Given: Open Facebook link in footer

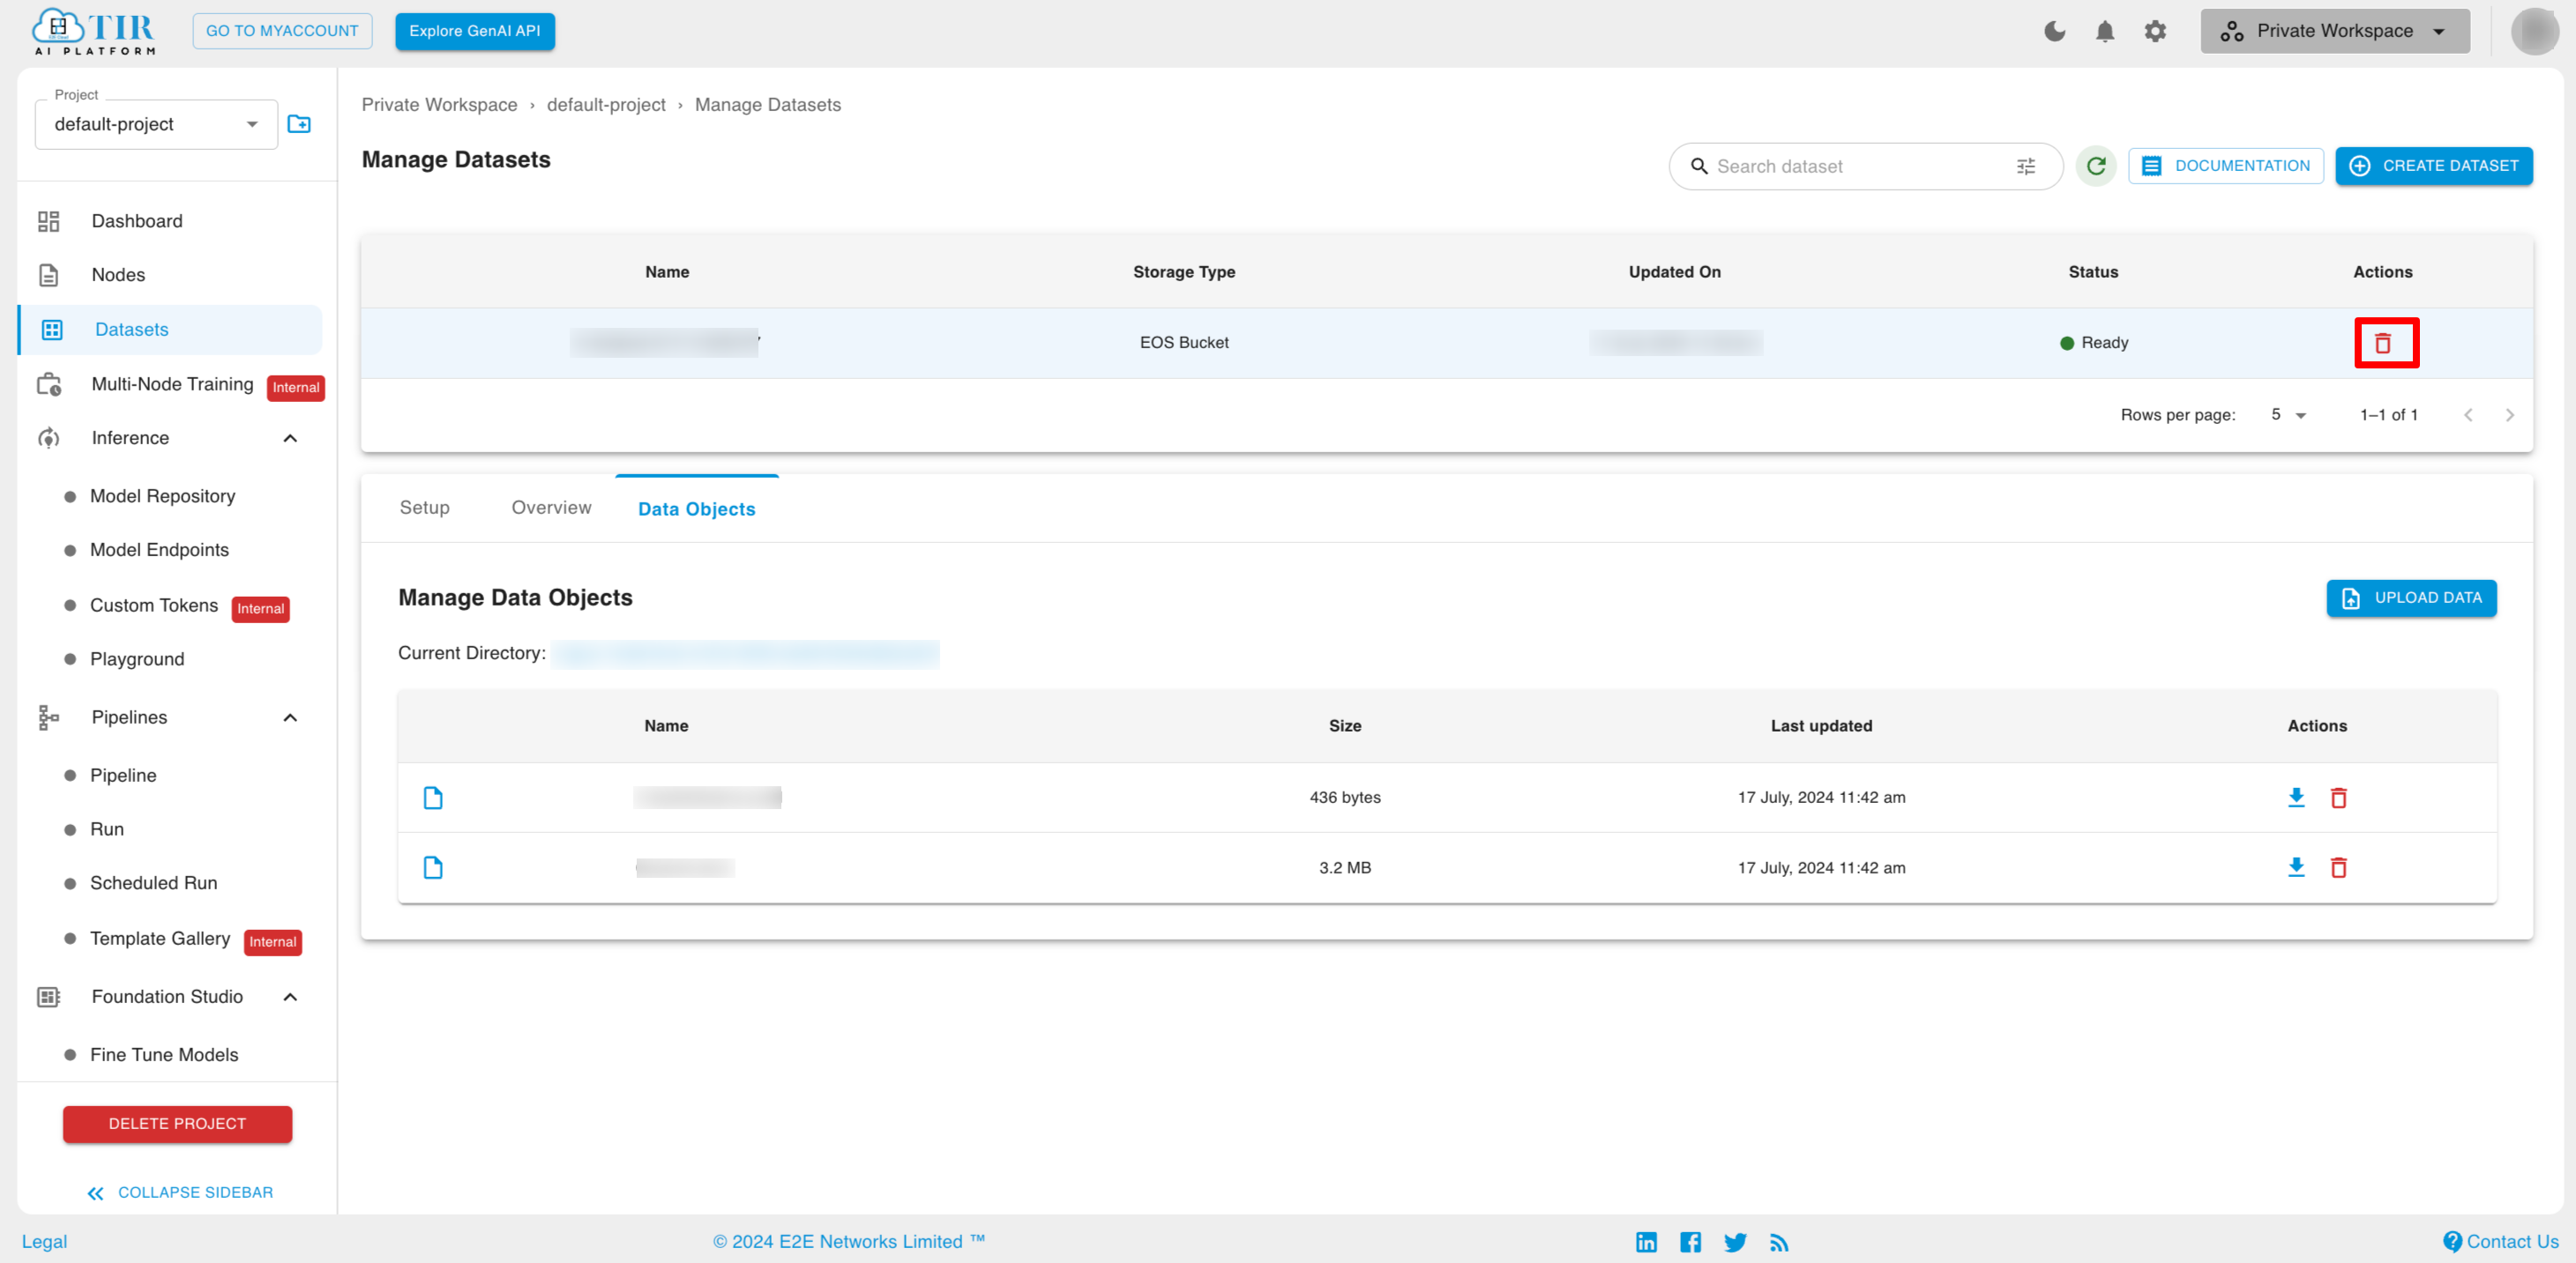Looking at the screenshot, I should (x=1690, y=1242).
